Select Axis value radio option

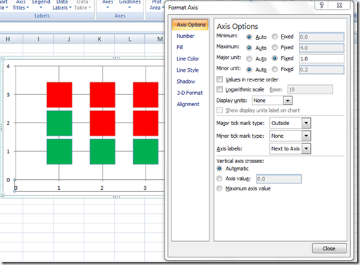pyautogui.click(x=219, y=179)
